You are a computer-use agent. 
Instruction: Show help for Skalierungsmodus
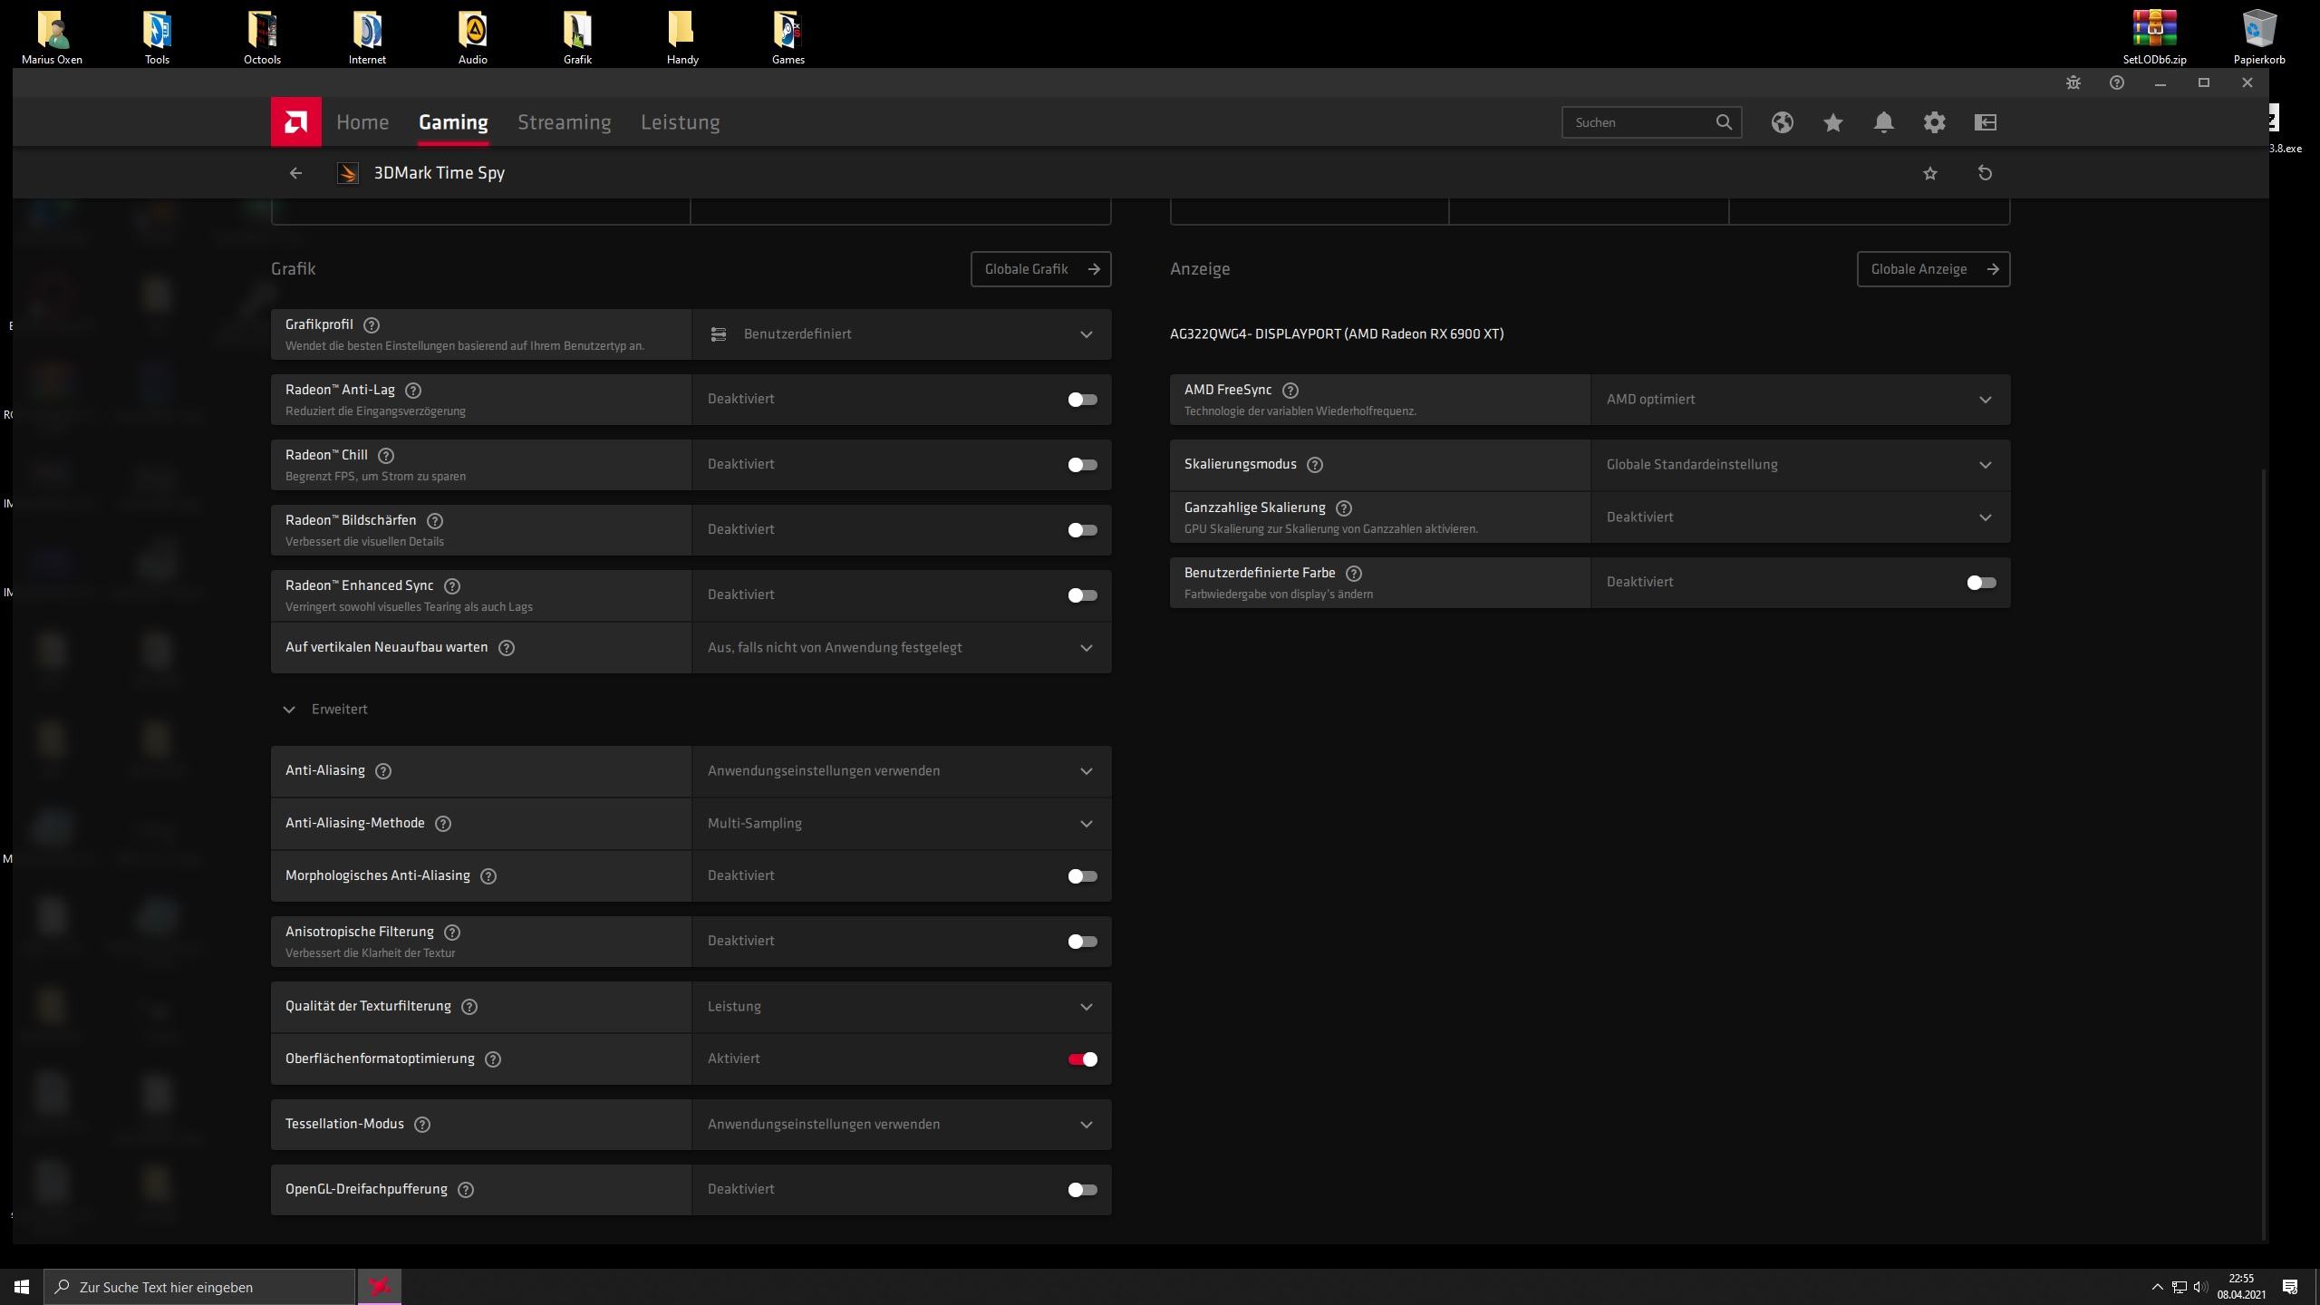pos(1314,464)
